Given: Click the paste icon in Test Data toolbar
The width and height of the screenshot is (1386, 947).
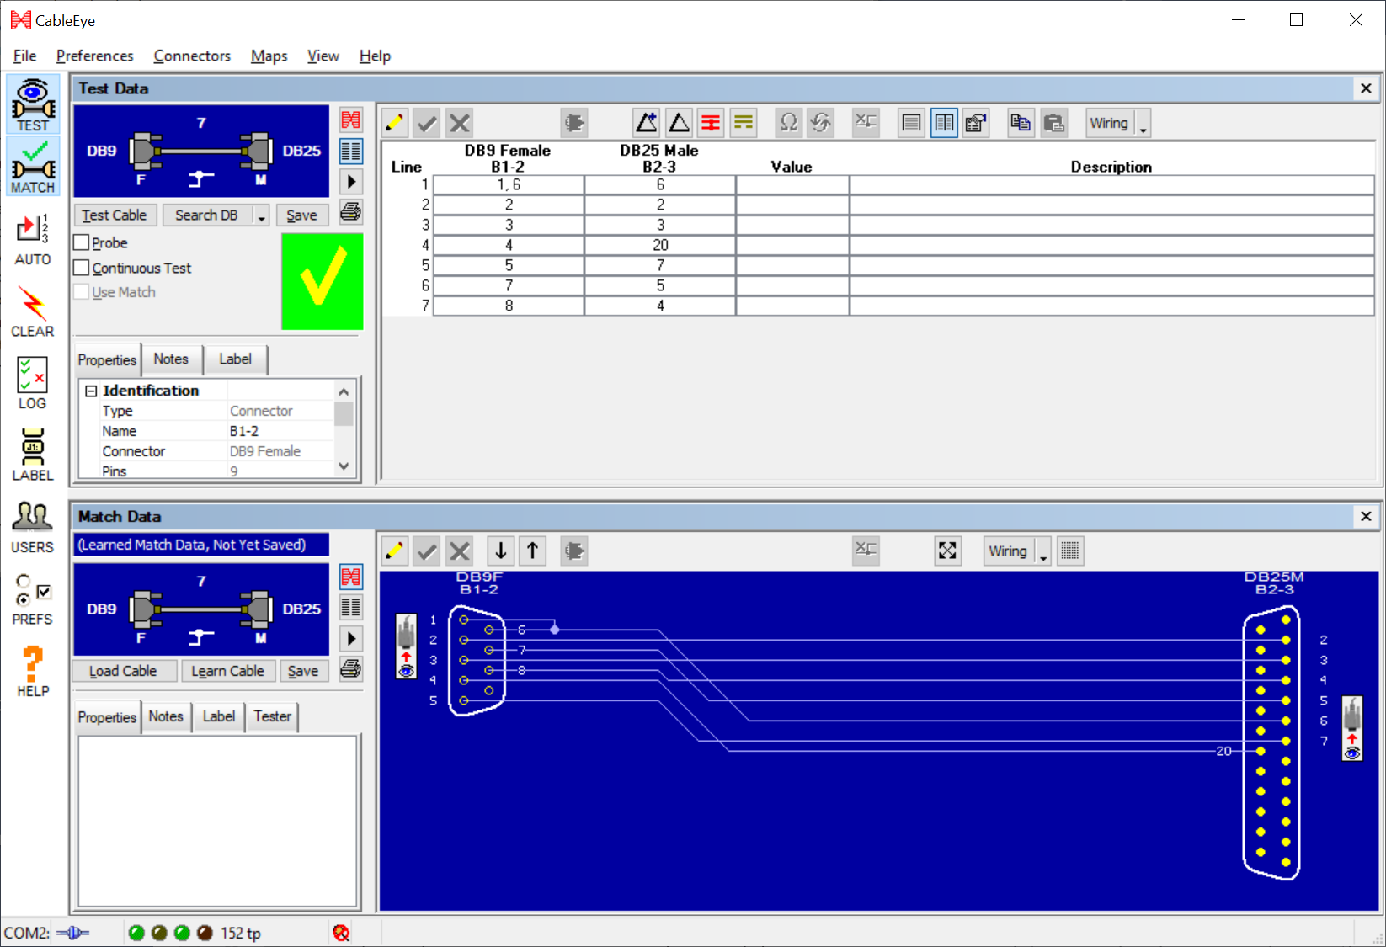Looking at the screenshot, I should (x=1053, y=123).
